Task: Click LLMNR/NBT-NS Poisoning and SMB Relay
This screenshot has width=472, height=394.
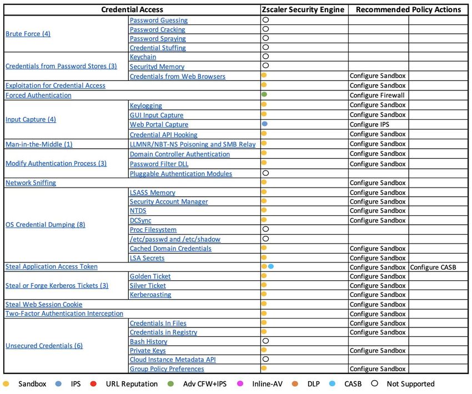Action: [193, 144]
